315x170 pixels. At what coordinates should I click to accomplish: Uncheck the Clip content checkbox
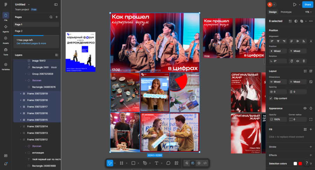[271, 98]
